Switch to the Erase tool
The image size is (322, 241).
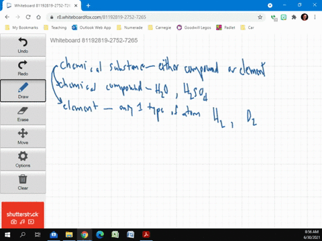click(x=23, y=114)
